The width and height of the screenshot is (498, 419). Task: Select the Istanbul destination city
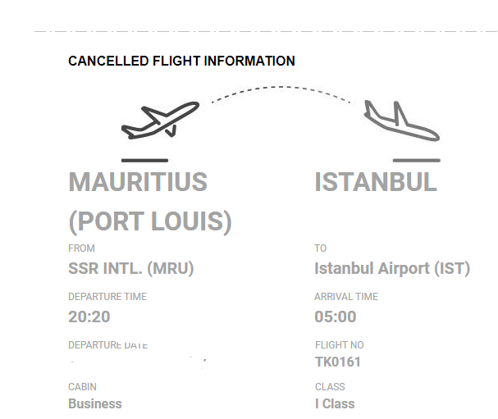point(376,181)
